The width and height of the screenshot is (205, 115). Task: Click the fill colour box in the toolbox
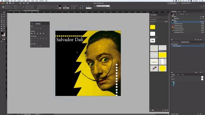point(2,33)
